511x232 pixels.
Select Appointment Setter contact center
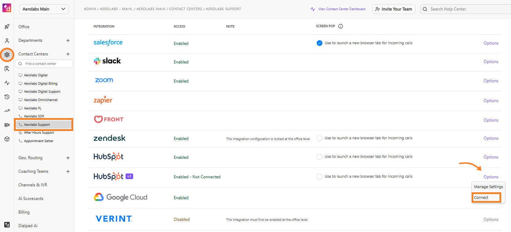38,141
